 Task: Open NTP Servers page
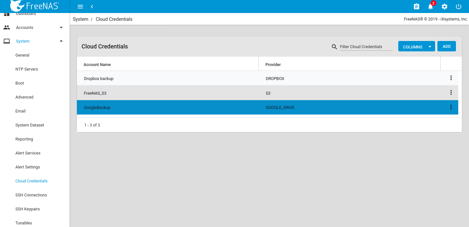(27, 69)
